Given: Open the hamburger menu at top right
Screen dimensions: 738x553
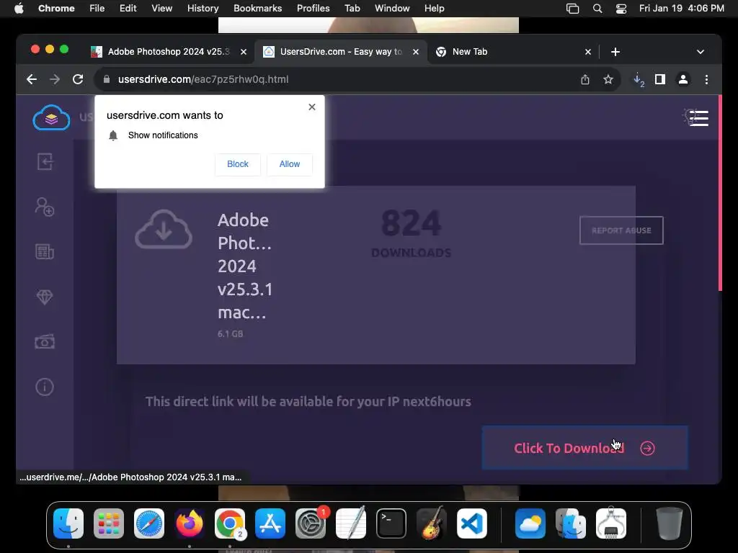Looking at the screenshot, I should 698,118.
